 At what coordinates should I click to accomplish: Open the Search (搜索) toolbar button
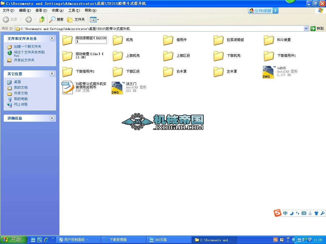56,19
